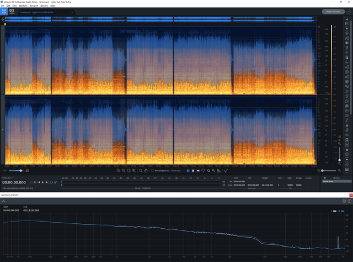Collapse the module side panel arrow
The width and height of the screenshot is (353, 262).
click(x=347, y=19)
